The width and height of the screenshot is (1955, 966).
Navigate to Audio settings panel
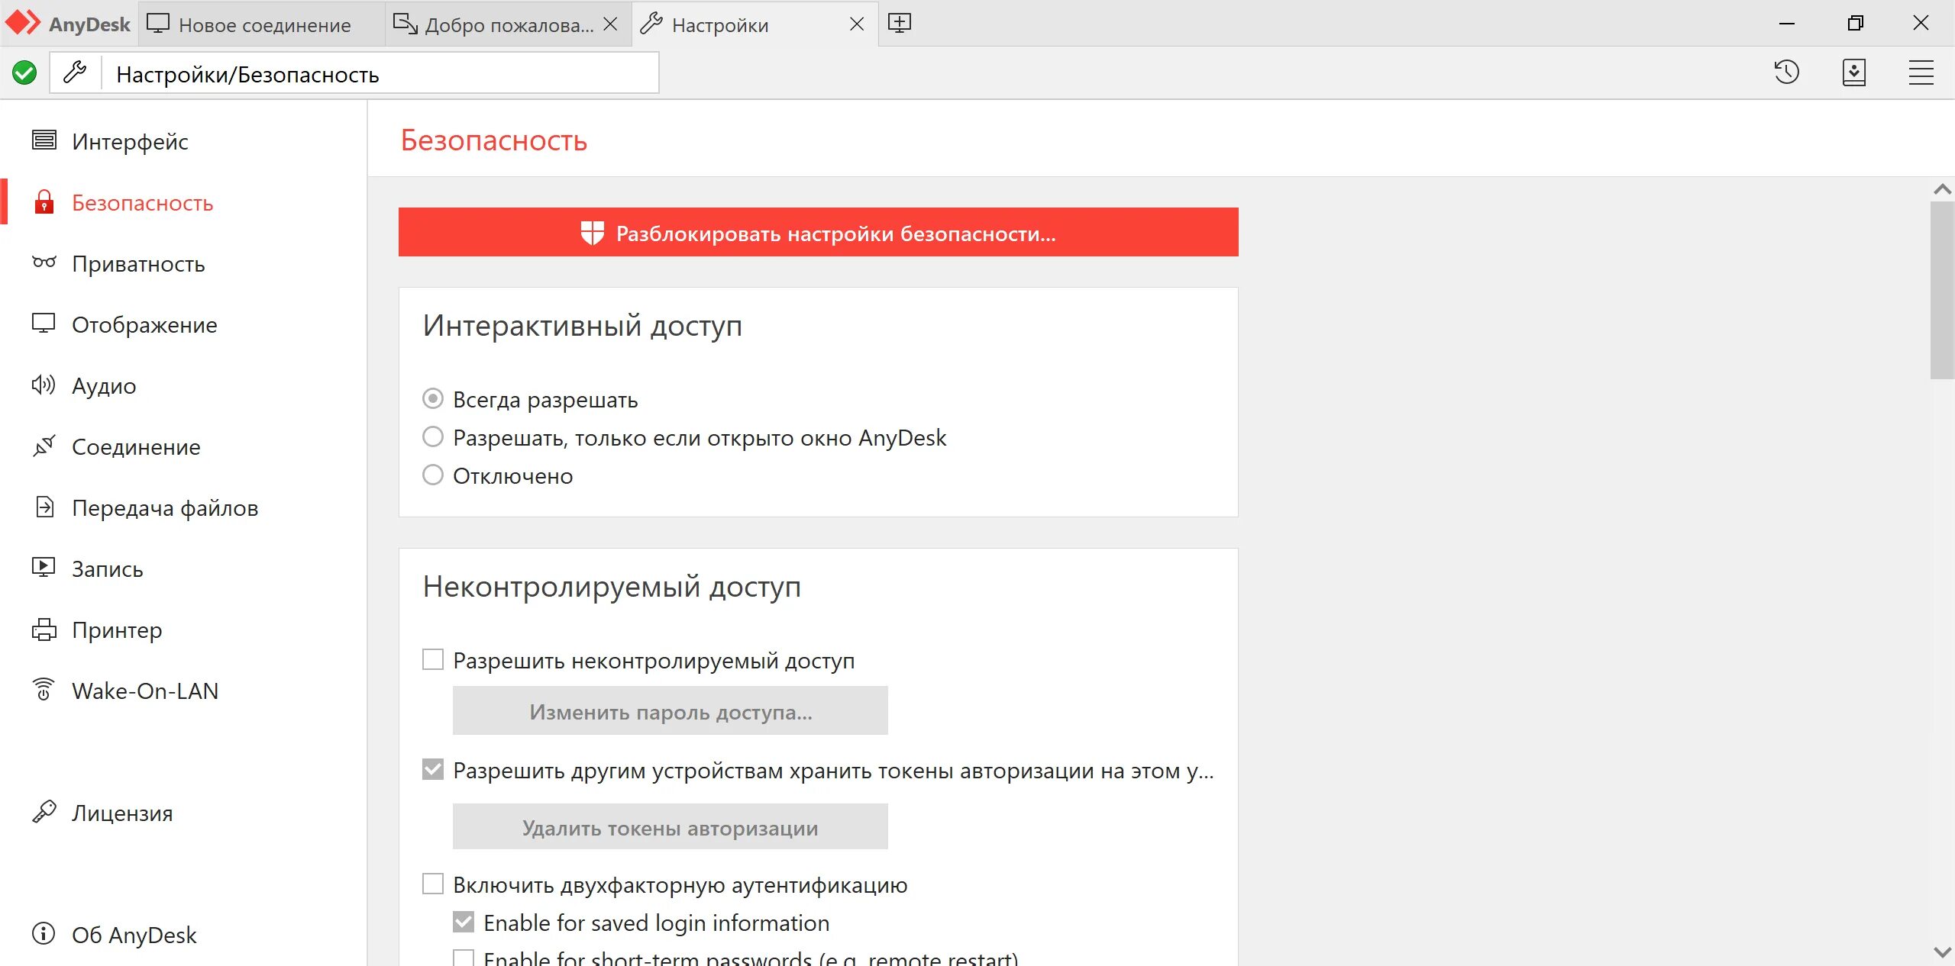pos(105,385)
